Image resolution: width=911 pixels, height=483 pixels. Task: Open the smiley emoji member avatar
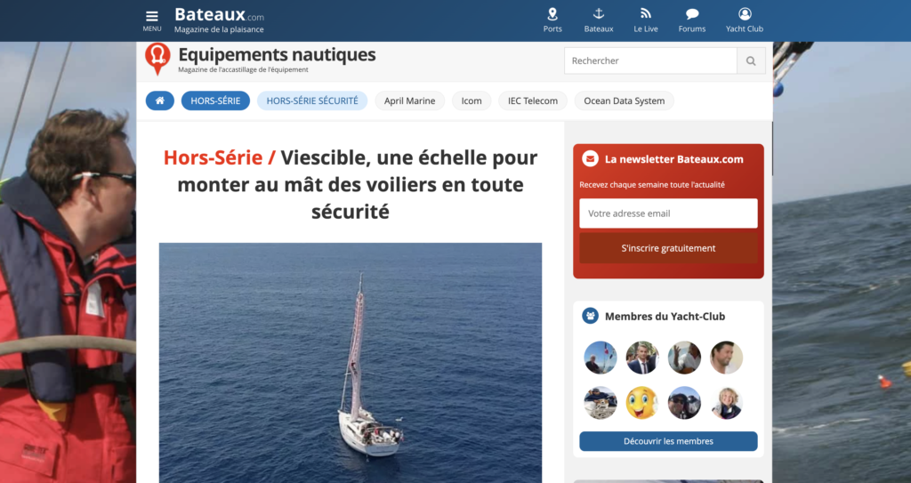(x=642, y=403)
